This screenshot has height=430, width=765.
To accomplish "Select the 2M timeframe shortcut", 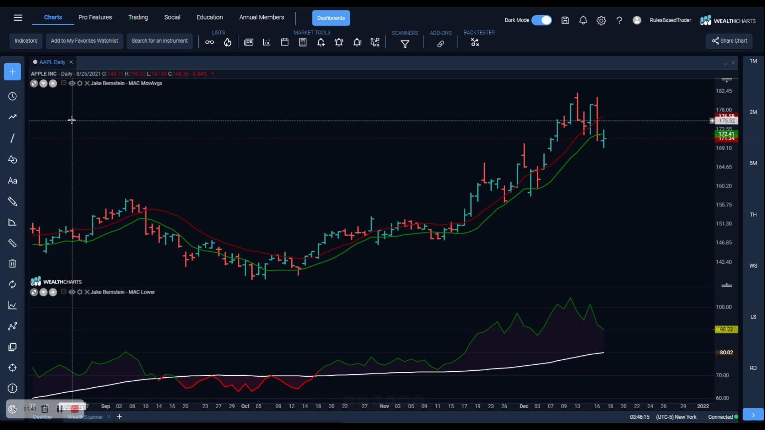I will (753, 112).
